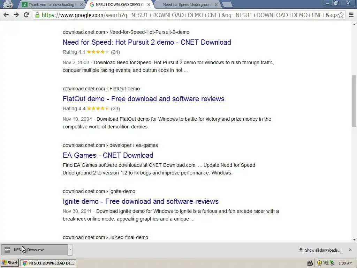Image resolution: width=357 pixels, height=268 pixels.
Task: Expand NFSU1 Demo.exe download options arrow
Action: point(70,250)
